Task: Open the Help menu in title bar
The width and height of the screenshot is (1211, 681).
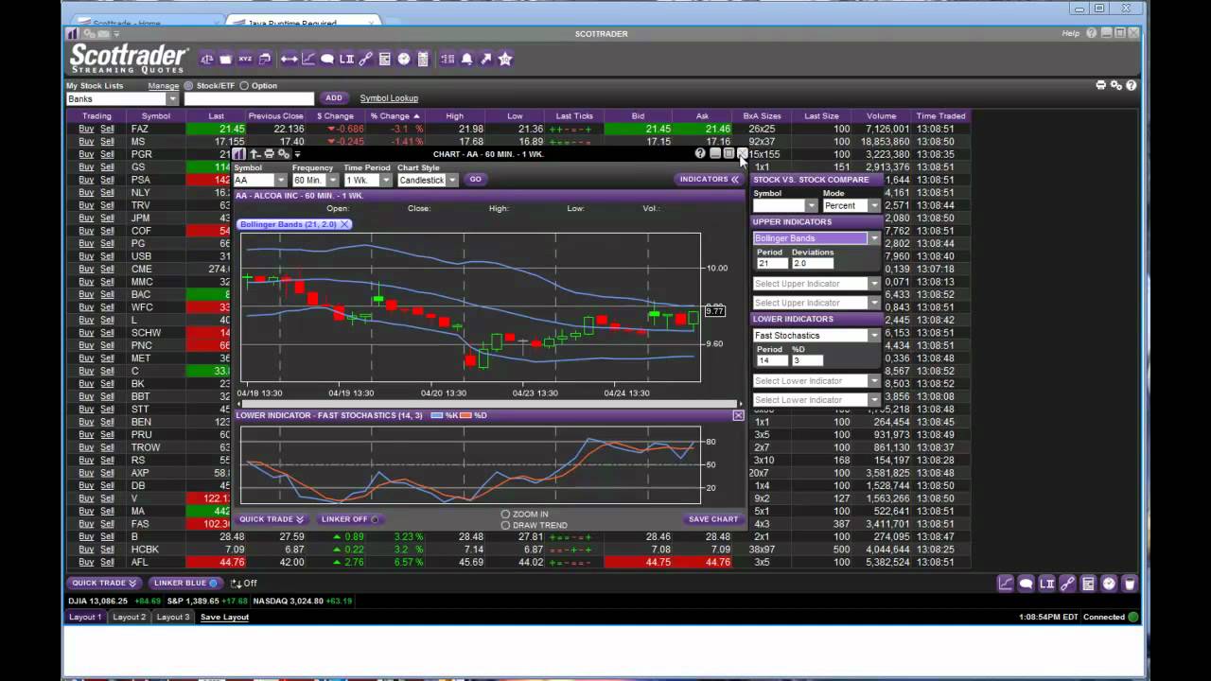Action: [x=1070, y=33]
